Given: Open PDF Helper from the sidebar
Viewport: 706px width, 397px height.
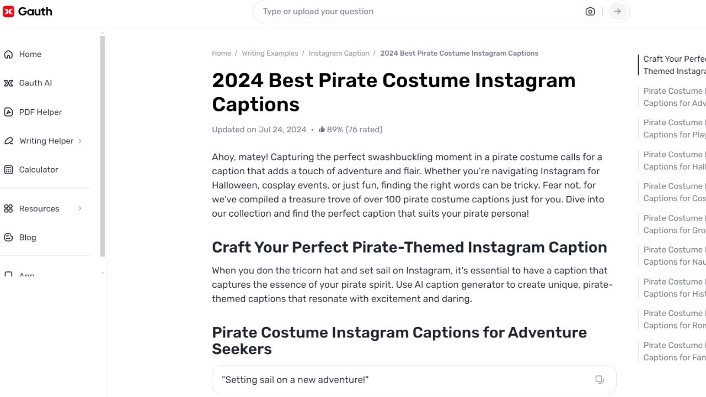Looking at the screenshot, I should click(40, 112).
